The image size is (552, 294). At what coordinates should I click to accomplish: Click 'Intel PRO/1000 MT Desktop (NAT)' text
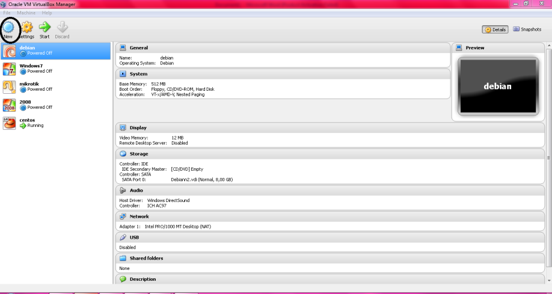click(178, 227)
